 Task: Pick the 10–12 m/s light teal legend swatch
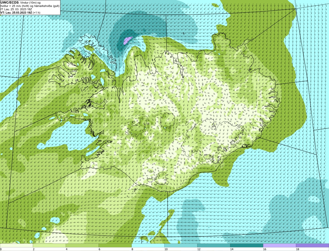(x=181, y=245)
